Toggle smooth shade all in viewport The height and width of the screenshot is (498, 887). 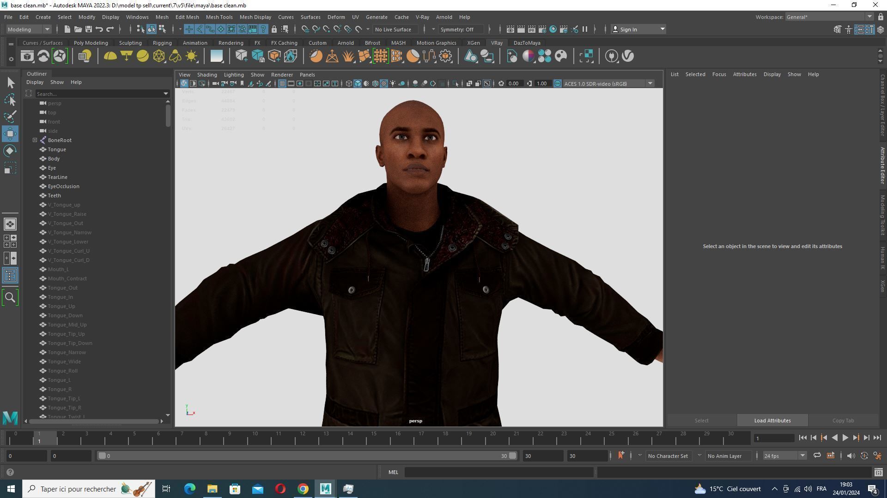pos(358,83)
